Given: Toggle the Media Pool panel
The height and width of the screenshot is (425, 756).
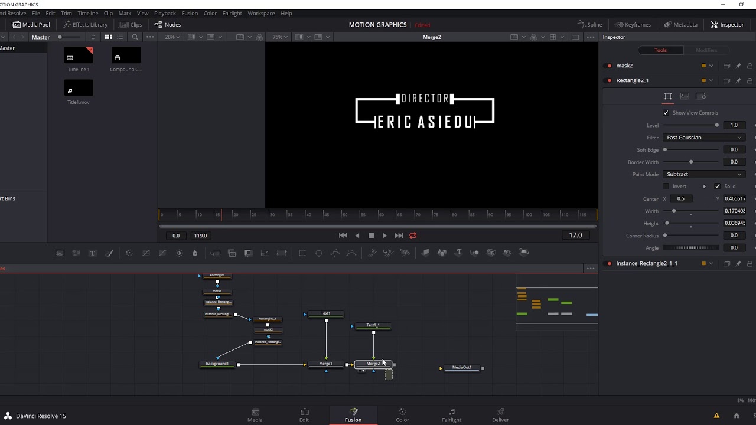Looking at the screenshot, I should pos(31,25).
